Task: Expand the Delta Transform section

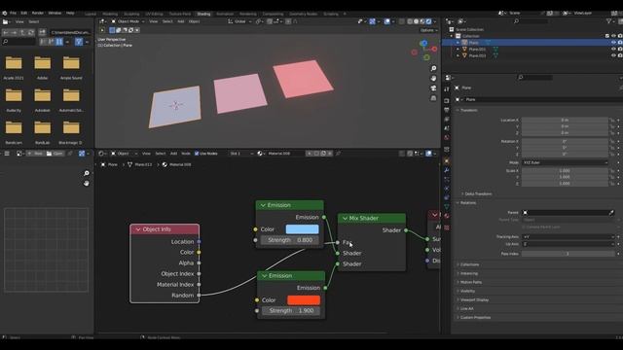Action: [477, 194]
